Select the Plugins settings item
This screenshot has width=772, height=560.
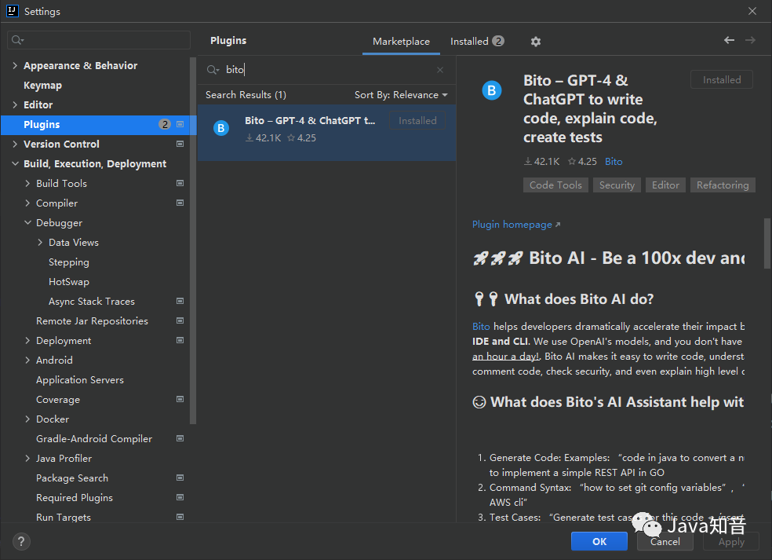tap(99, 125)
